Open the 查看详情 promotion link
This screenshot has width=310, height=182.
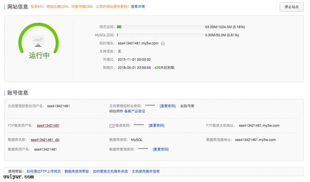click(138, 7)
